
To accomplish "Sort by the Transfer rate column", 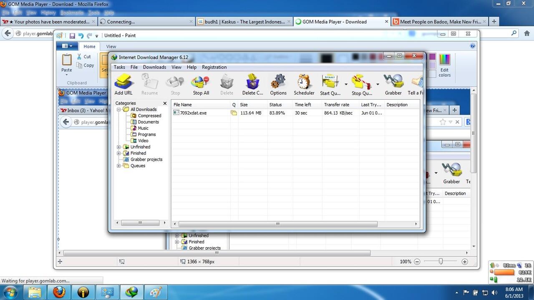I will tap(340, 105).
